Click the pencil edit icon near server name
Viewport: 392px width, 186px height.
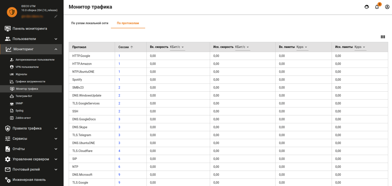pos(56,16)
